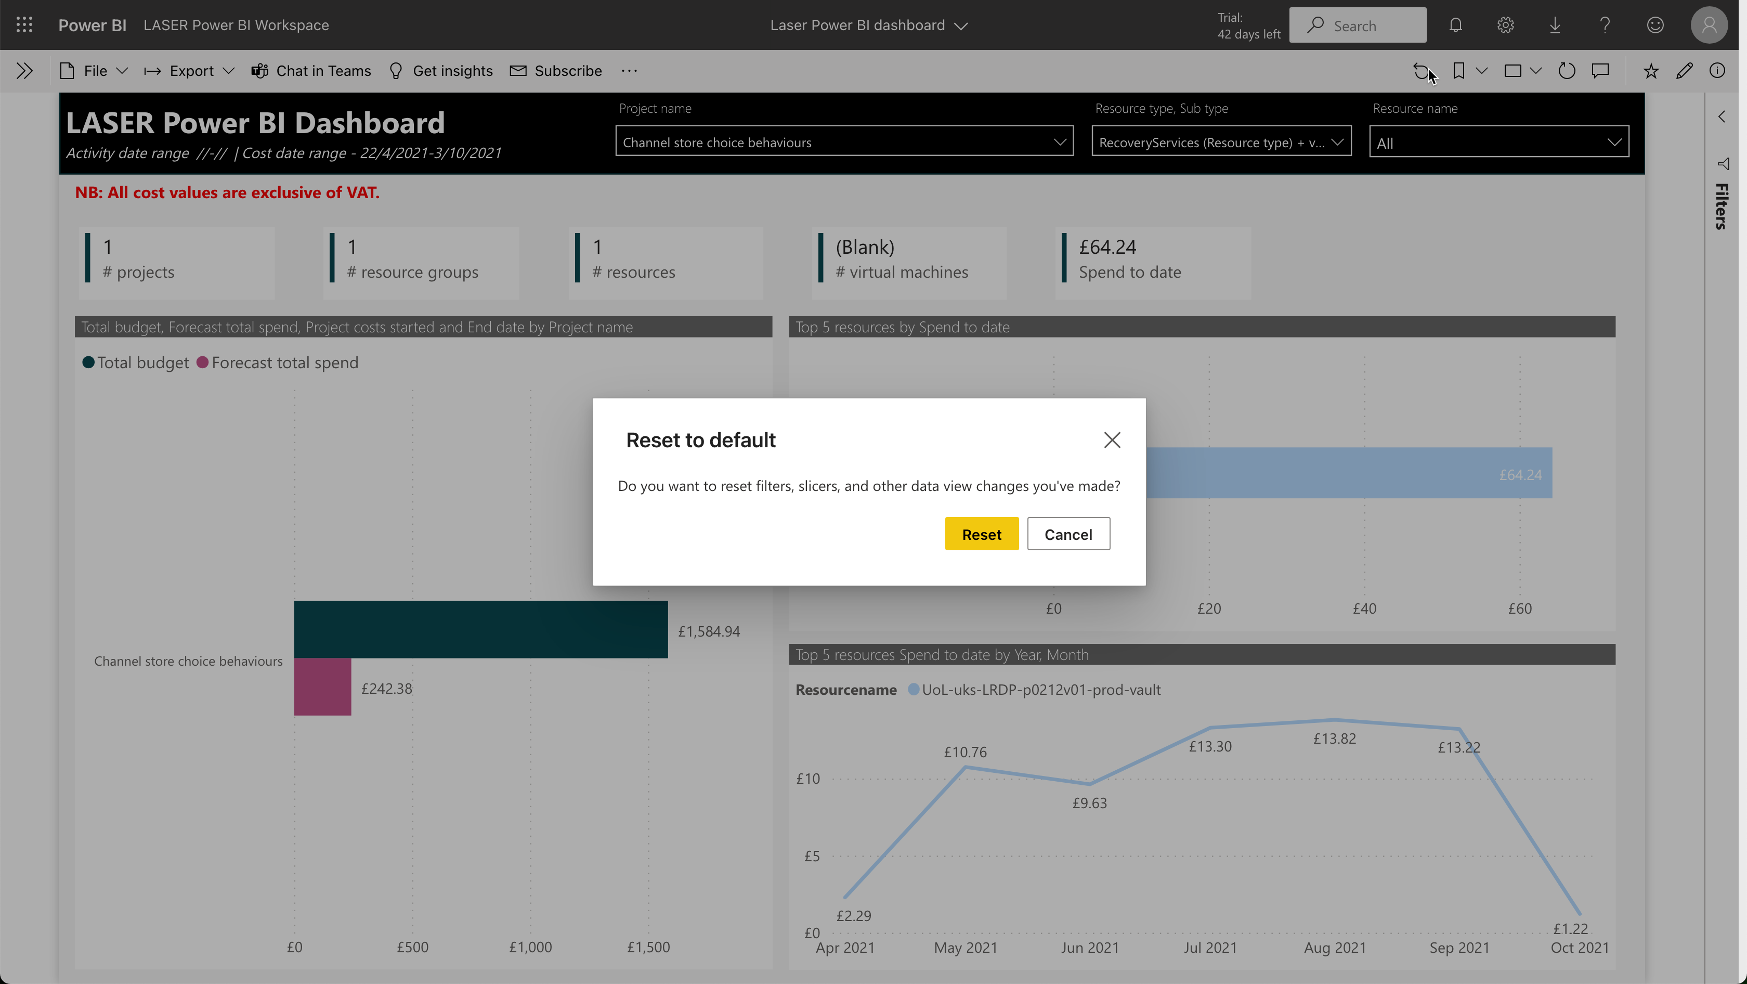This screenshot has height=984, width=1747.
Task: Click the Edit pencil icon
Action: point(1685,71)
